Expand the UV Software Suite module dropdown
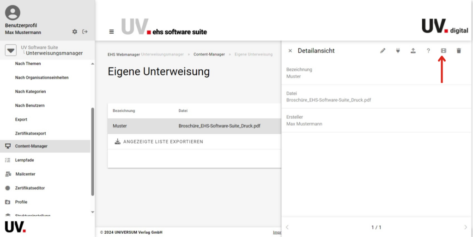 pyautogui.click(x=11, y=50)
